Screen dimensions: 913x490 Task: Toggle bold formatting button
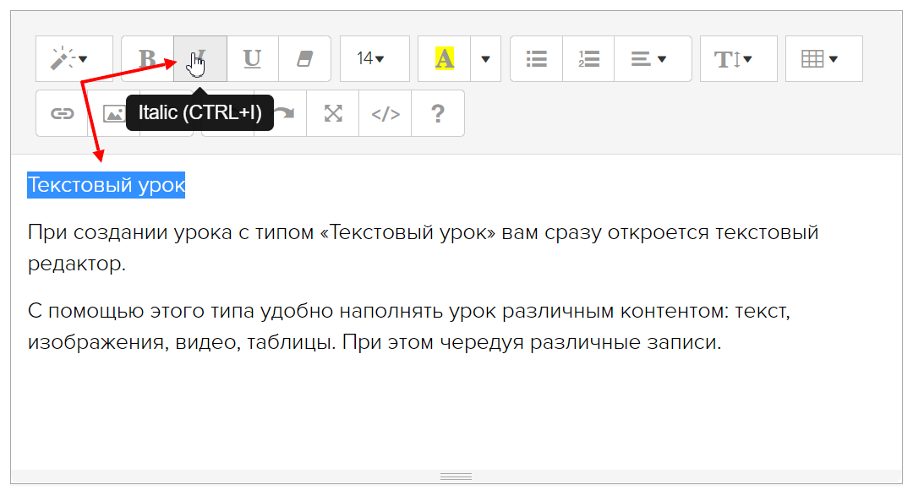148,59
